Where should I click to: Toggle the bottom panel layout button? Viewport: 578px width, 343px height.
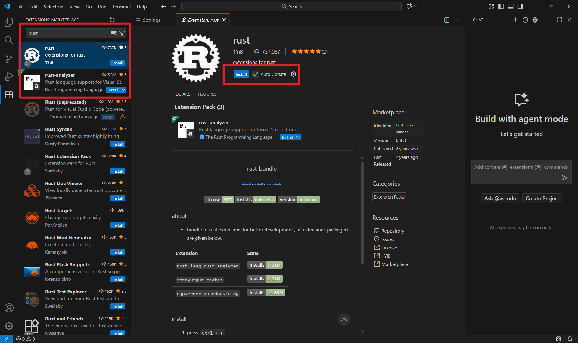[511, 6]
